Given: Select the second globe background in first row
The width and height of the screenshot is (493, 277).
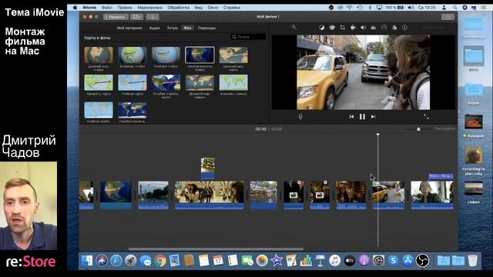Looking at the screenshot, I should tap(132, 55).
